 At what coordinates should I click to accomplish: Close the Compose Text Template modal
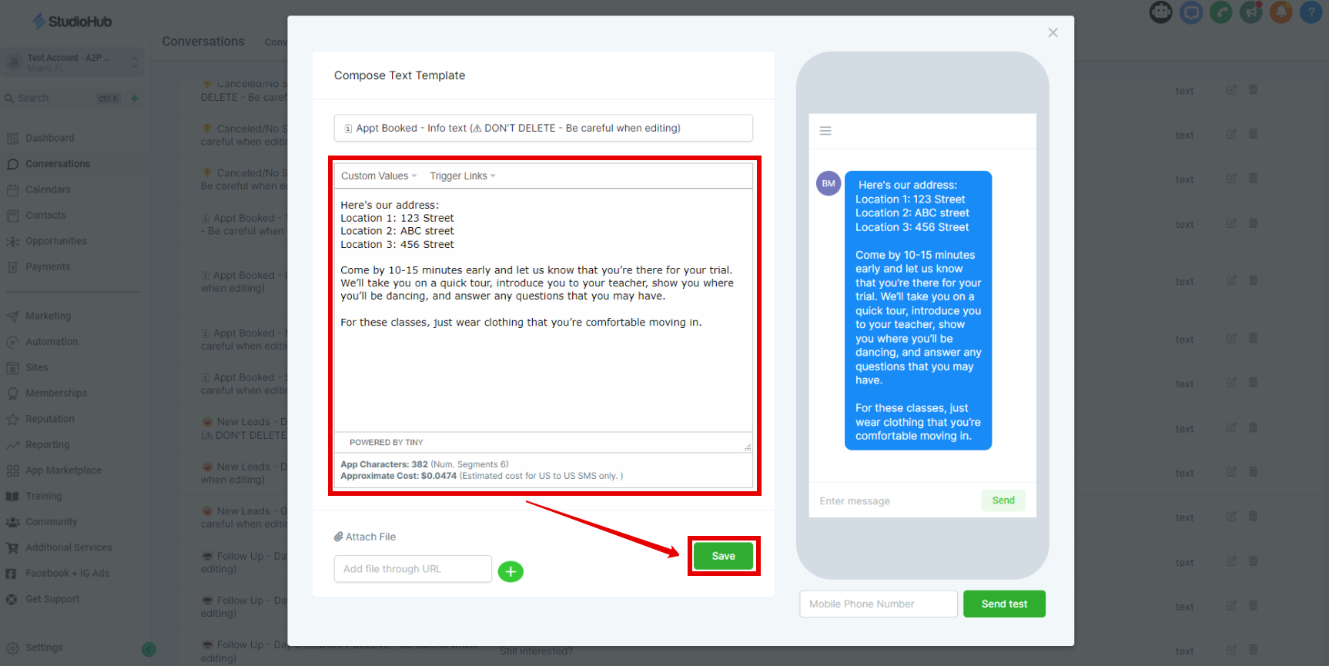tap(1053, 32)
